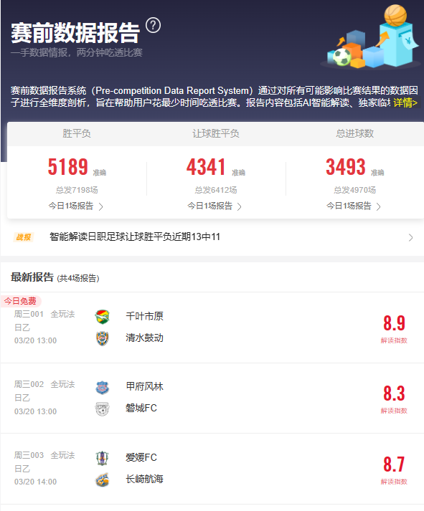Expand 今日1场报告 under 胜平负
The height and width of the screenshot is (511, 424).
pos(76,206)
